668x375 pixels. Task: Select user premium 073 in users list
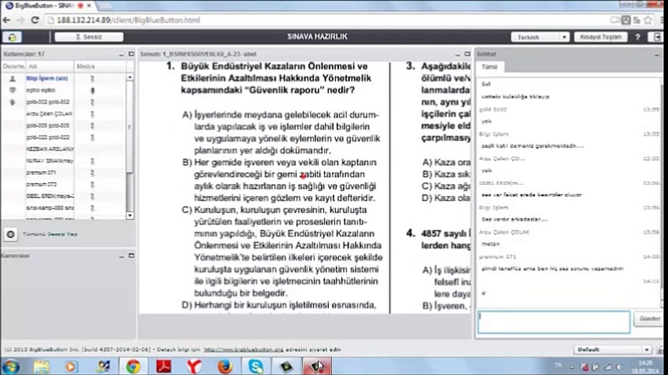(41, 184)
